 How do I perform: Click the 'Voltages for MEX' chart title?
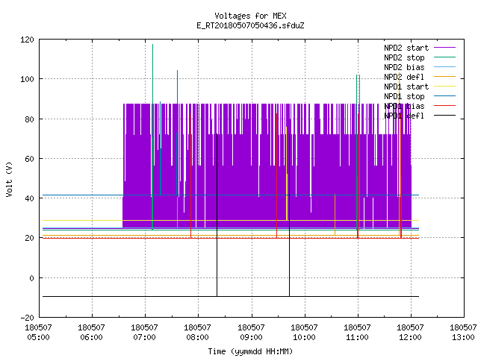250,16
